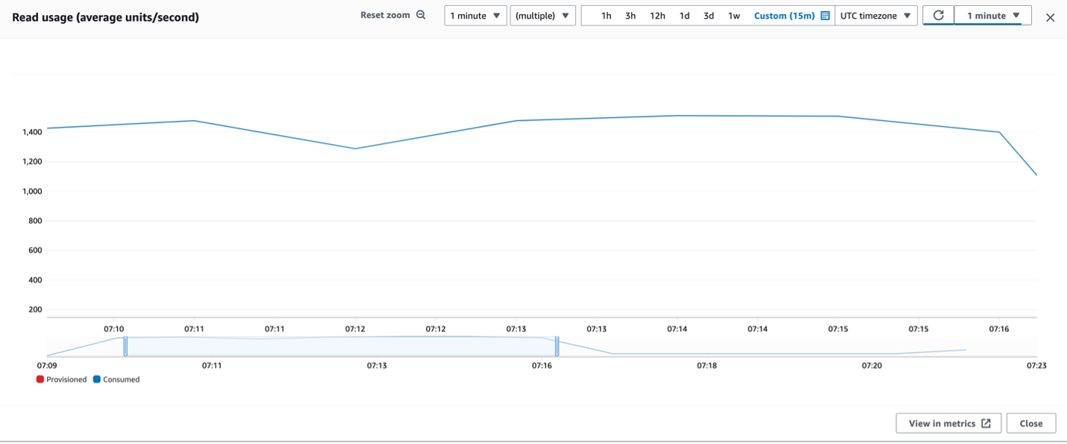Click the caret on the auto-refresh interval selector

point(1016,14)
